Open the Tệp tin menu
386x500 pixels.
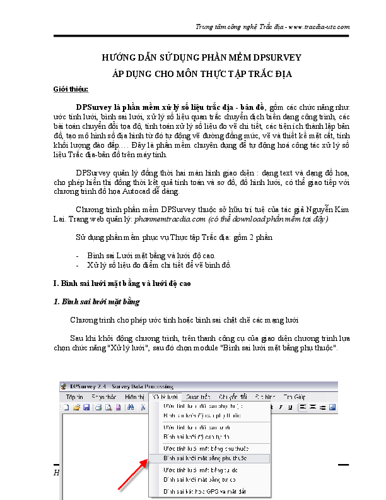click(x=74, y=397)
